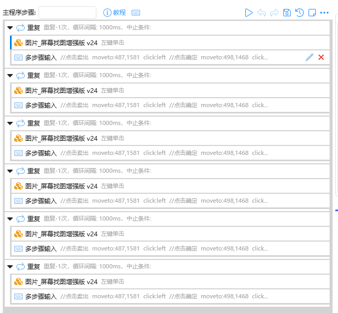Click the loop icon of the second 重复 block
The height and width of the screenshot is (313, 338).
click(x=21, y=76)
